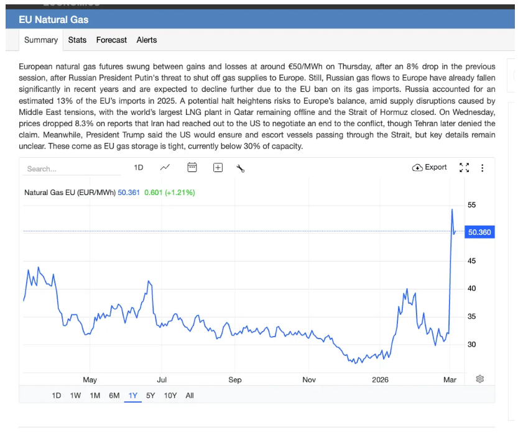Image resolution: width=518 pixels, height=433 pixels.
Task: Select the 6M time range
Action: click(114, 395)
